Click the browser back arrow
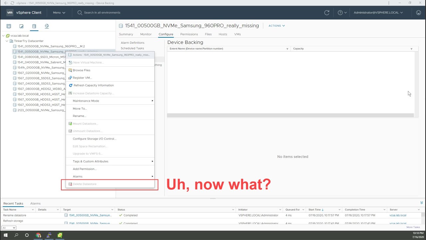This screenshot has height=240, width=426. click(6, 3)
